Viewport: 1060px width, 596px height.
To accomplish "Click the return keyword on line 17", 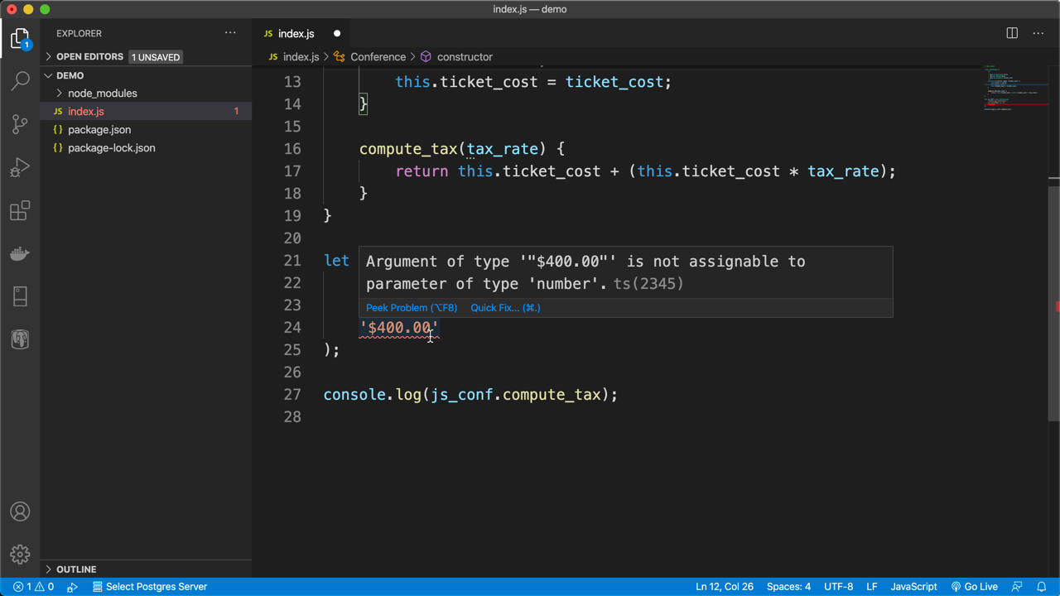I will [x=422, y=171].
